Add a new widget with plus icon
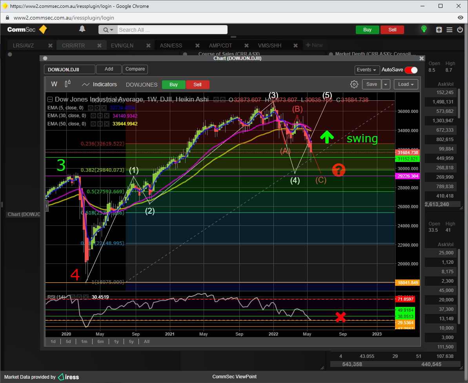The height and width of the screenshot is (383, 468). [x=439, y=29]
